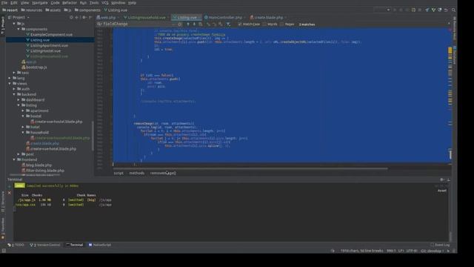Select blog.blade.php in project tree
474x267 pixels.
pyautogui.click(x=36, y=165)
